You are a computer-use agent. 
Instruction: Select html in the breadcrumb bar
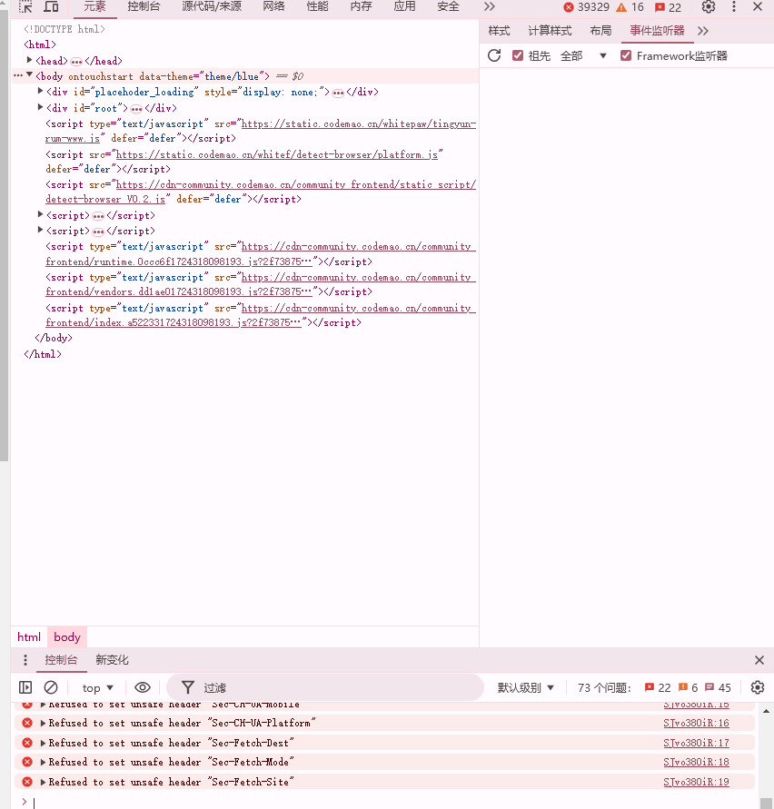point(29,637)
